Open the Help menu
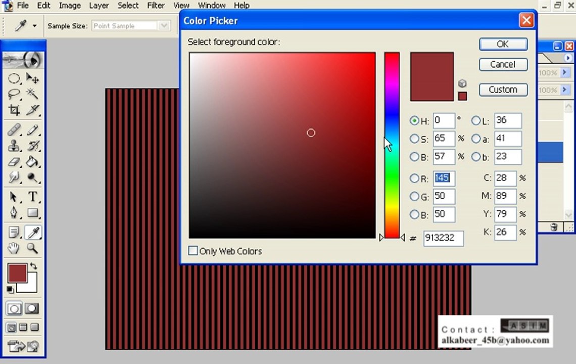576x364 pixels. click(x=242, y=6)
